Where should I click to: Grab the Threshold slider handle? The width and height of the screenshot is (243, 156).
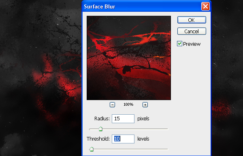[x=92, y=149]
